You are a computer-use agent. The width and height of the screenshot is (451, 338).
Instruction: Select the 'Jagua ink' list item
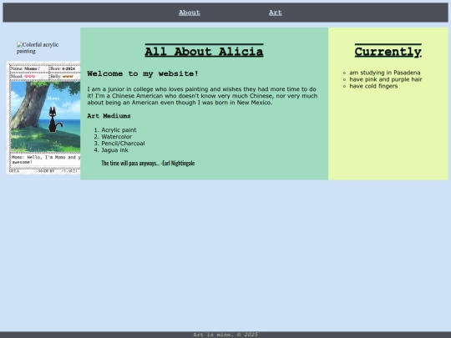[x=114, y=150]
